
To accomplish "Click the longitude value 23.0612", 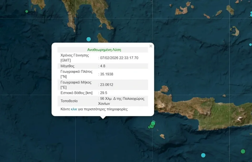I will pyautogui.click(x=107, y=85).
